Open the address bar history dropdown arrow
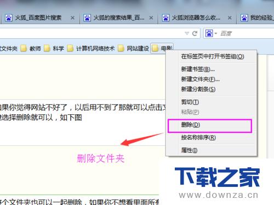 click(x=187, y=33)
